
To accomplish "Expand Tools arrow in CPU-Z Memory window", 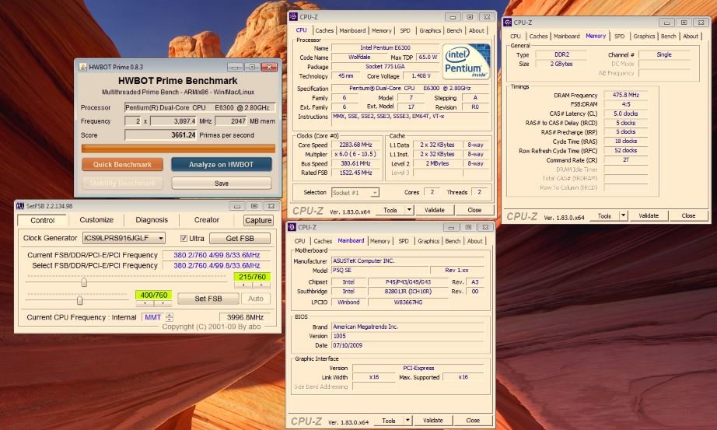I will pos(623,215).
